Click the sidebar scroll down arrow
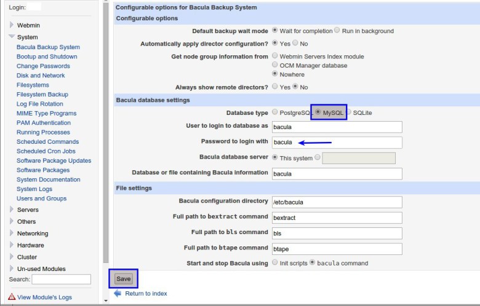Screen dimensions: 480x306 coord(106,301)
